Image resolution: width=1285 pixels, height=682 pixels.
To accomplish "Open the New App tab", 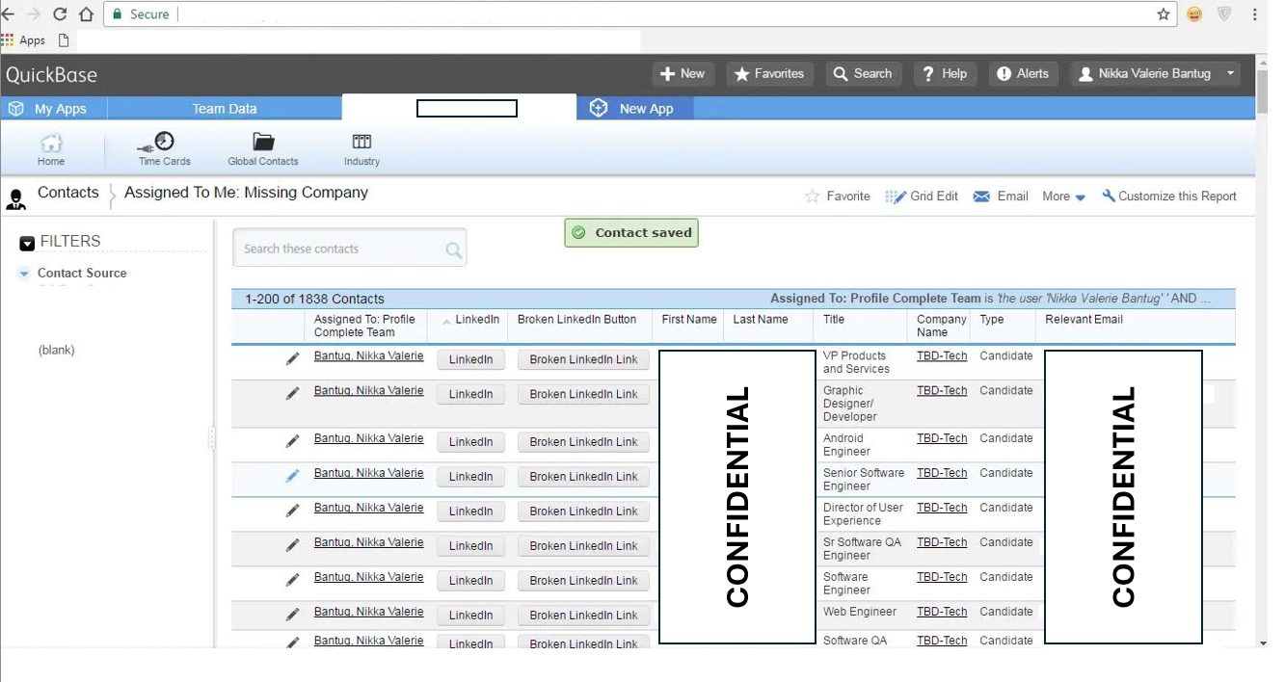I will [635, 109].
